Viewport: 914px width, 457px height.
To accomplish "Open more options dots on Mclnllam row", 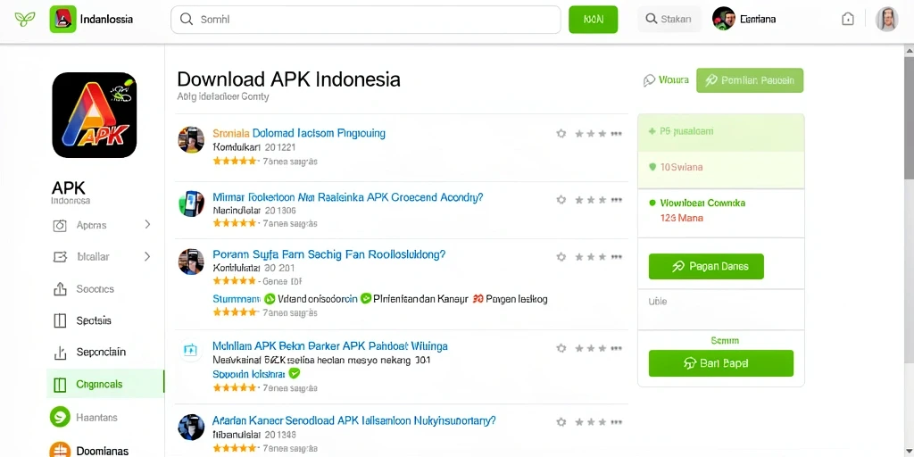I will pos(616,348).
